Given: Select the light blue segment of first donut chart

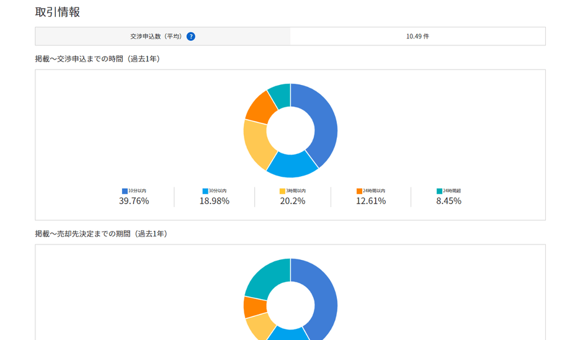Looking at the screenshot, I should click(292, 166).
